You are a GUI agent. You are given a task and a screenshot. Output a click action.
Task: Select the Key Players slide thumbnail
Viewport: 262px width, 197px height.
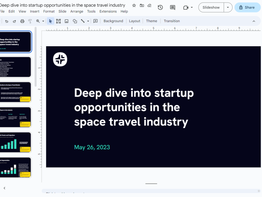click(x=15, y=117)
